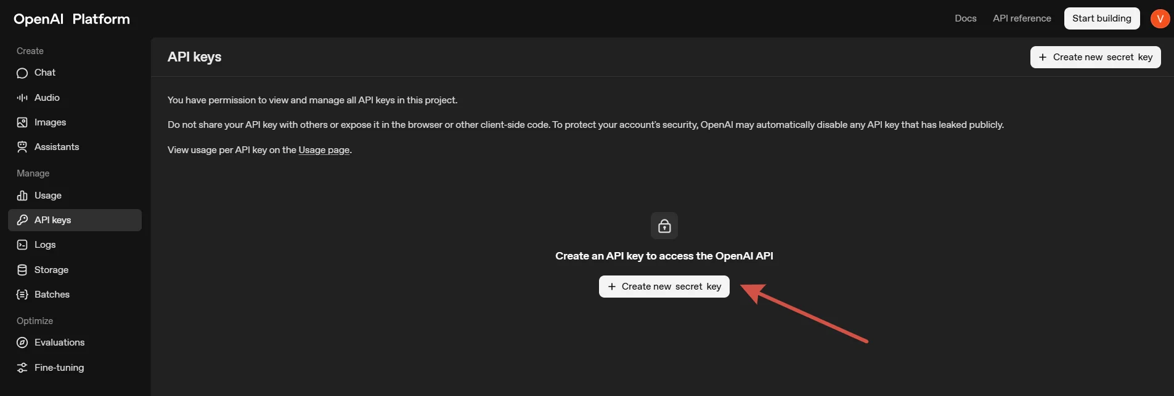Open the Chat sidebar item
The height and width of the screenshot is (396, 1174).
(75, 73)
